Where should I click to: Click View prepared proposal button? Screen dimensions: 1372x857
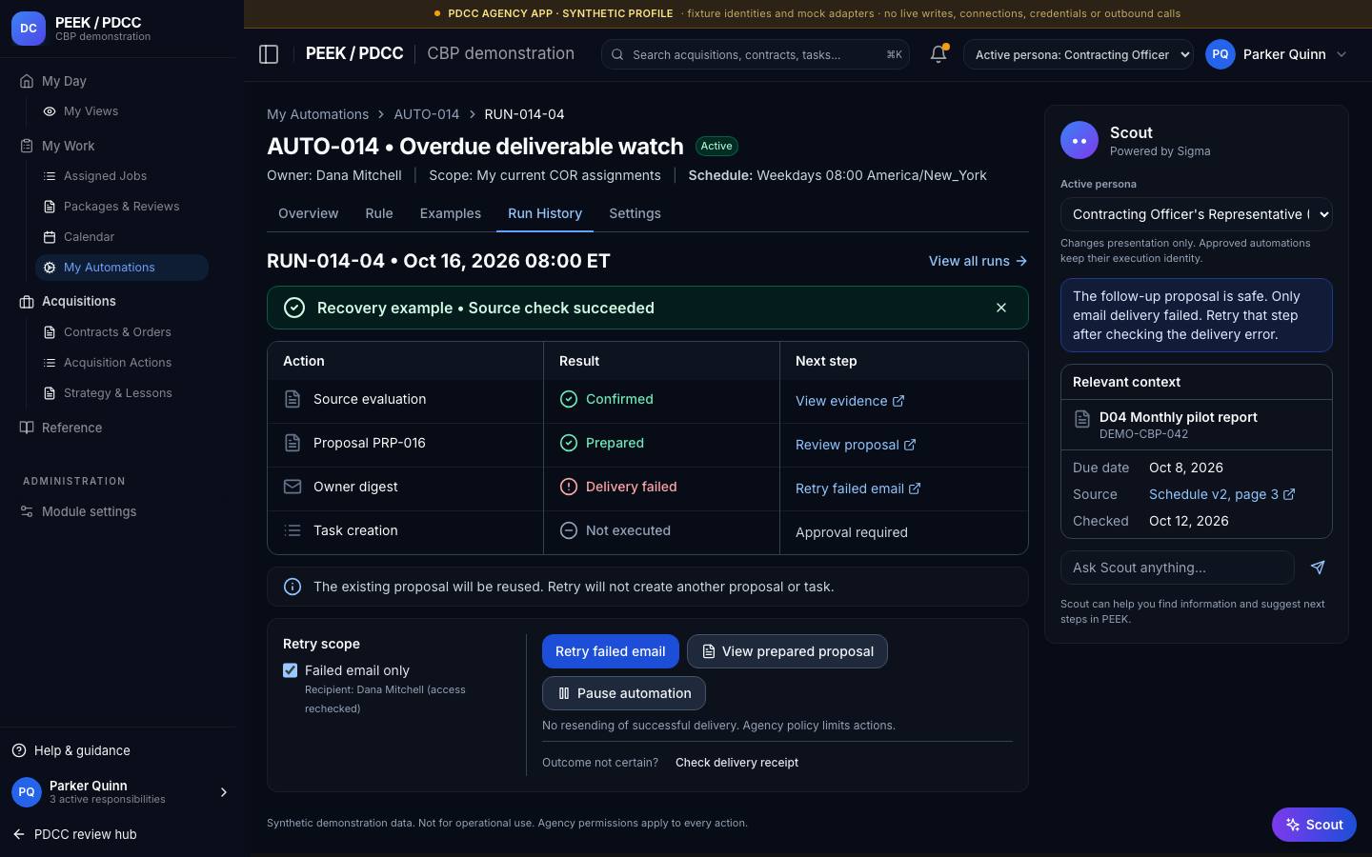787,651
